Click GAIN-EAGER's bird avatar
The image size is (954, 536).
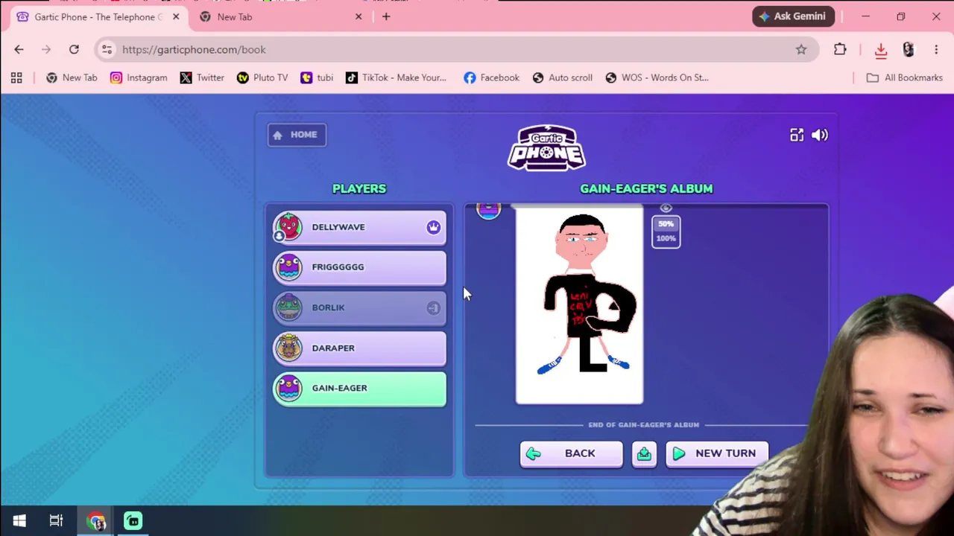(x=288, y=388)
